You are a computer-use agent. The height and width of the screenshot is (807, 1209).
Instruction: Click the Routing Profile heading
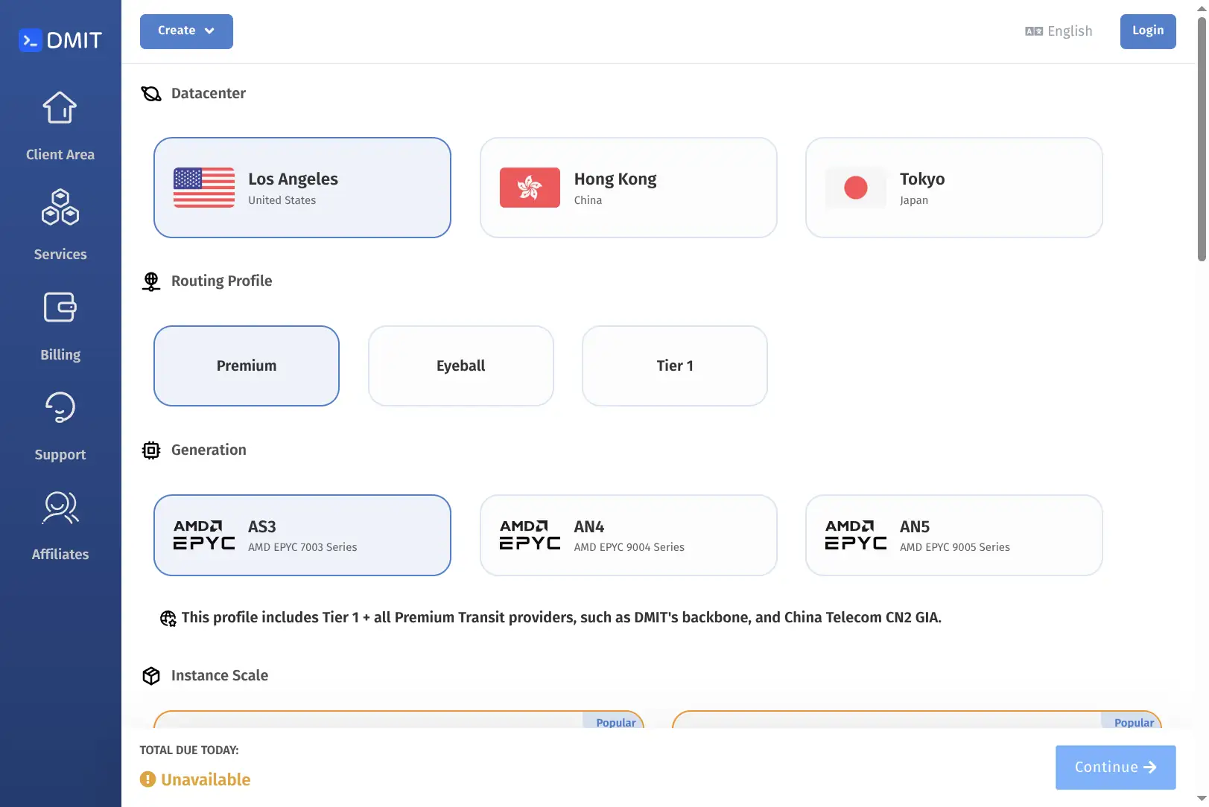point(222,281)
